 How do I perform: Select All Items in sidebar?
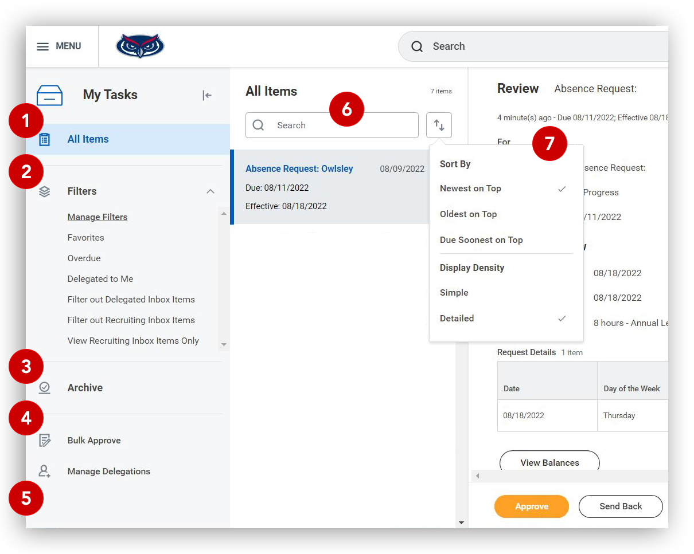point(88,139)
